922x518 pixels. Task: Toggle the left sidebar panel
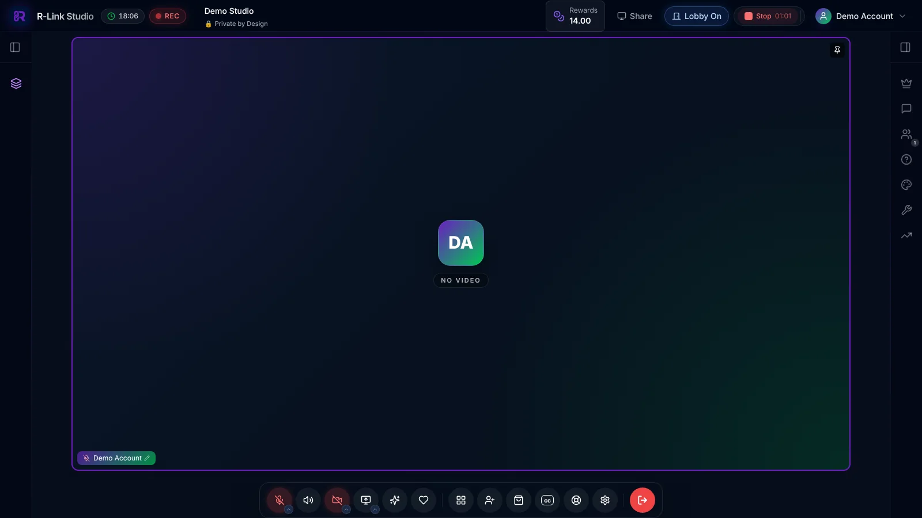[16, 47]
